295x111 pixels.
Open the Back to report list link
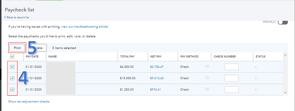pos(17,17)
